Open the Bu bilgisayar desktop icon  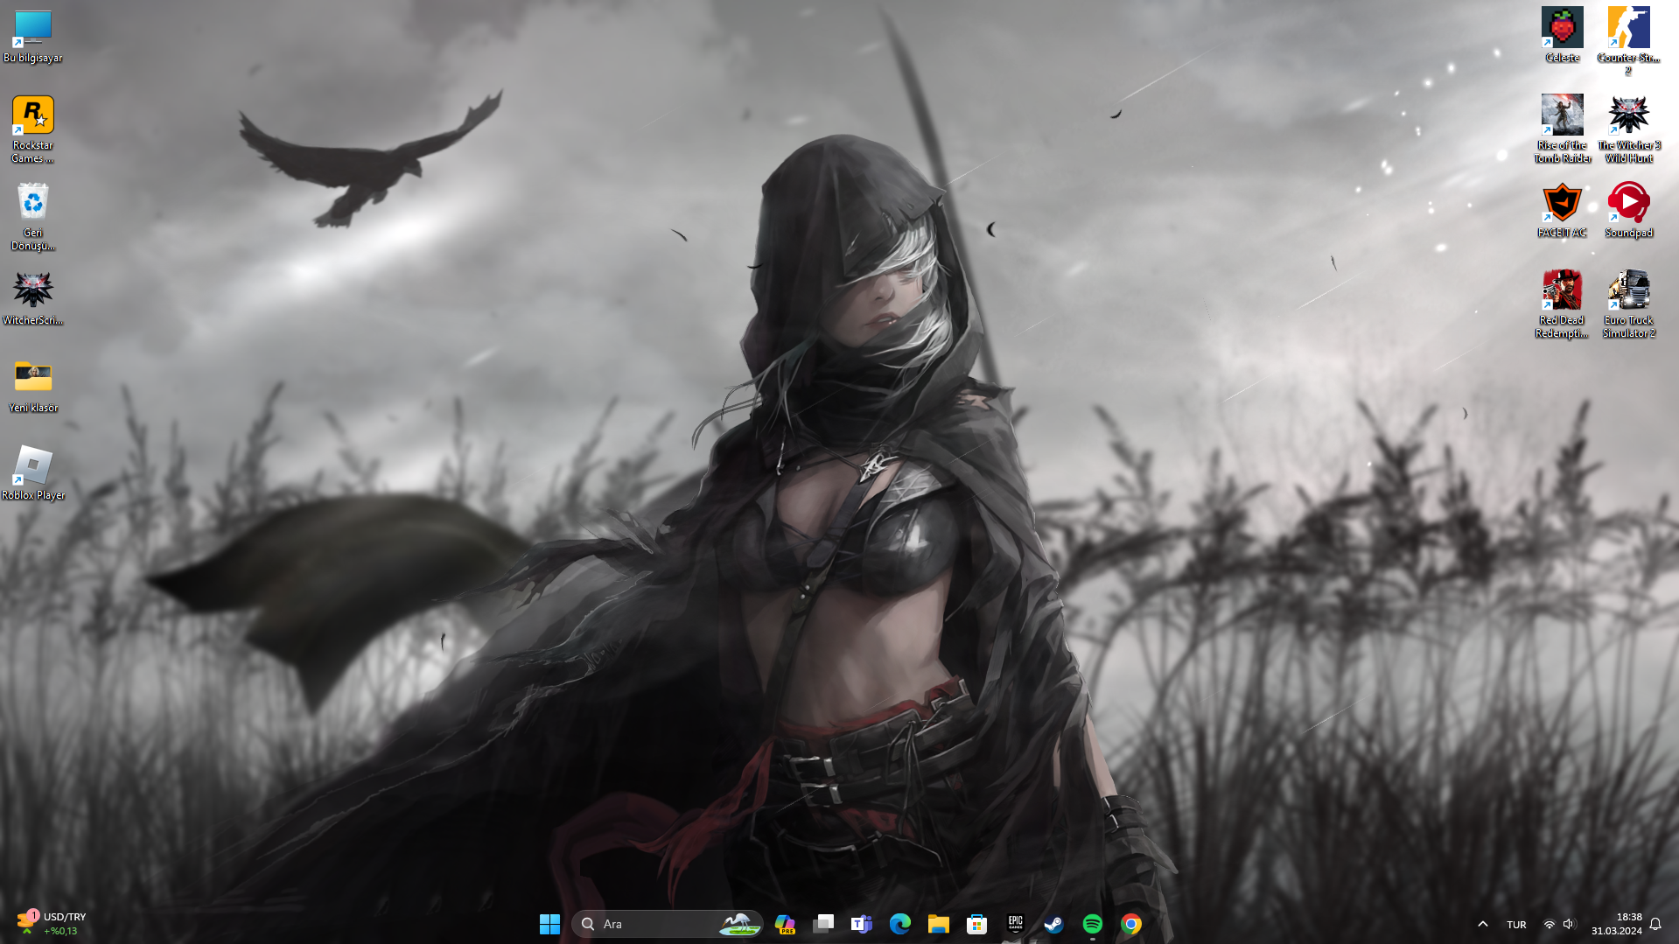click(33, 36)
